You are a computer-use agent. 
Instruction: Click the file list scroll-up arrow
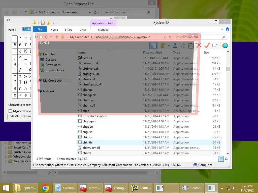pyautogui.click(x=228, y=52)
